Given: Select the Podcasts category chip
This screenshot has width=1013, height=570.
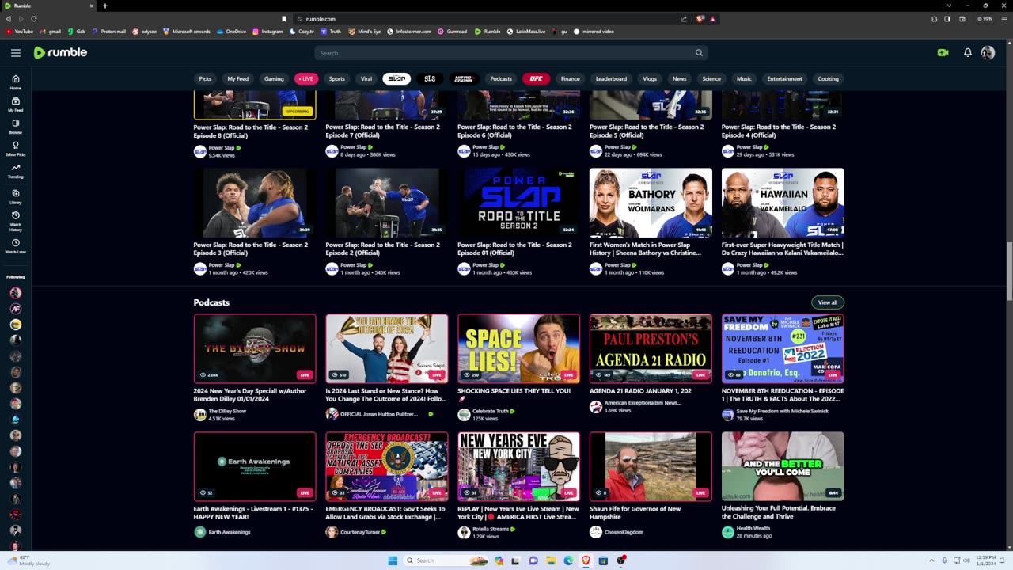Looking at the screenshot, I should tap(501, 78).
